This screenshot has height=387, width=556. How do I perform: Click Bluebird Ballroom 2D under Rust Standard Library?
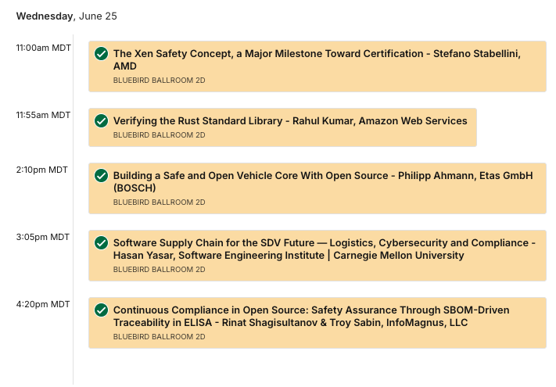coord(160,135)
